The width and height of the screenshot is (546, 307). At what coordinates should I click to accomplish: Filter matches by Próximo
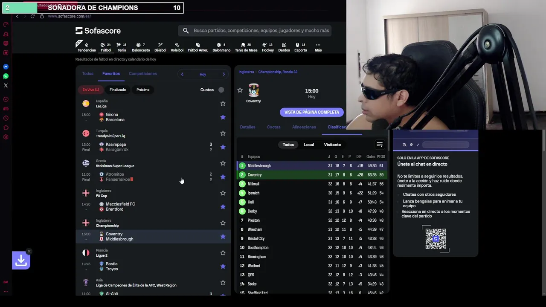(x=143, y=90)
